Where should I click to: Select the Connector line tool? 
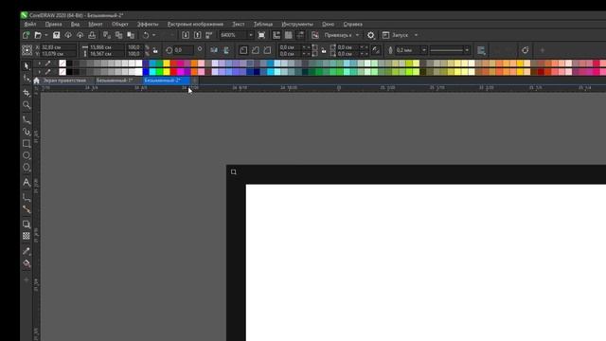27,209
